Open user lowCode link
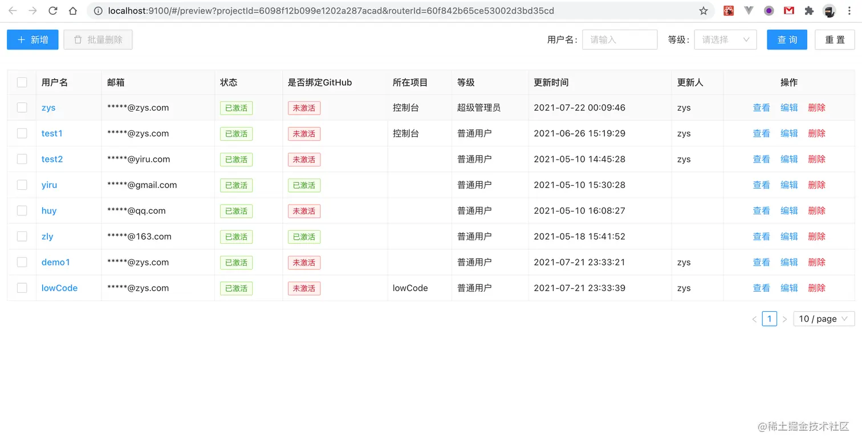The height and width of the screenshot is (445, 862). pos(59,288)
